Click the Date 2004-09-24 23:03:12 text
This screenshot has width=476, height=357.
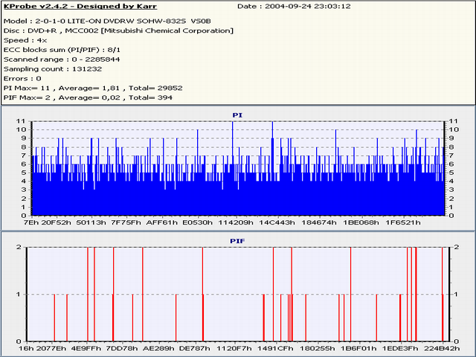coord(294,6)
